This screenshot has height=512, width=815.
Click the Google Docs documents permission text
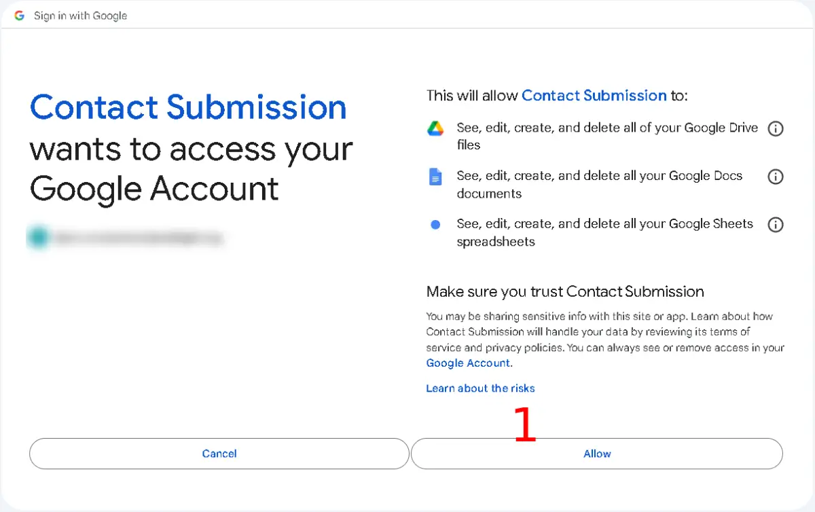[599, 184]
